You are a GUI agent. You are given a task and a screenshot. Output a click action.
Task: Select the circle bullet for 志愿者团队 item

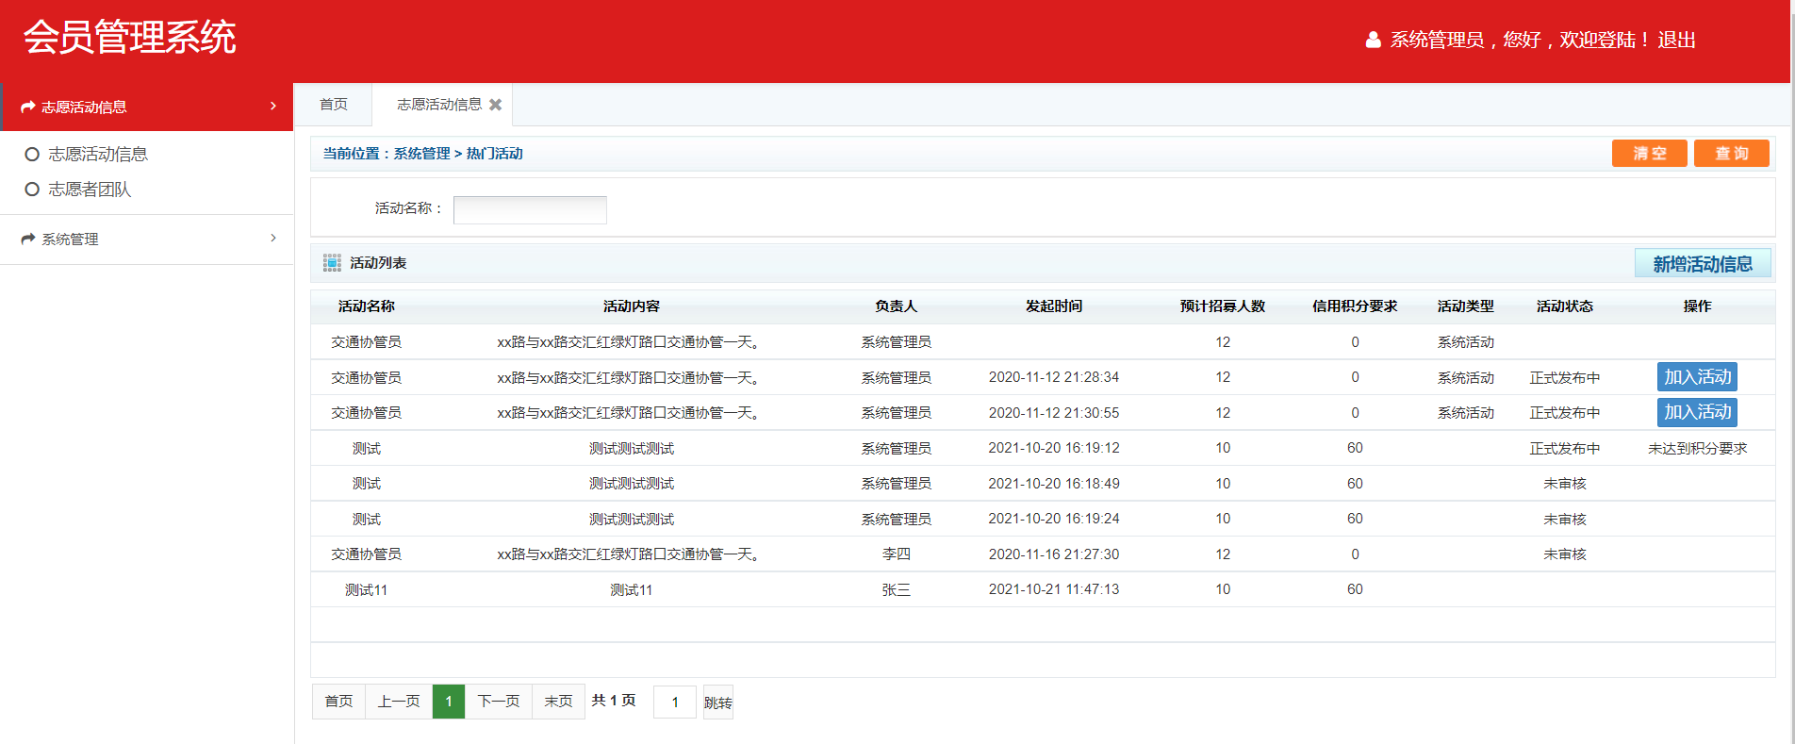[32, 190]
